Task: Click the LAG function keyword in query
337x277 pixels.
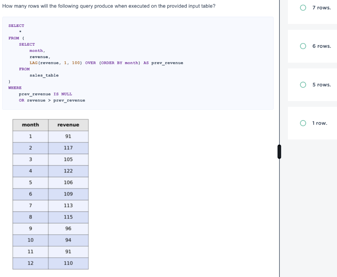Action: (34, 63)
